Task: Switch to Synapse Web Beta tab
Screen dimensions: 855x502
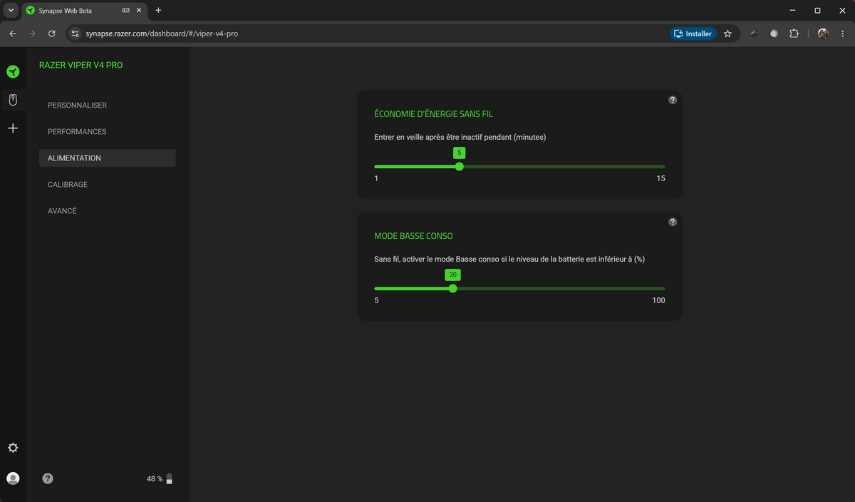Action: tap(84, 11)
